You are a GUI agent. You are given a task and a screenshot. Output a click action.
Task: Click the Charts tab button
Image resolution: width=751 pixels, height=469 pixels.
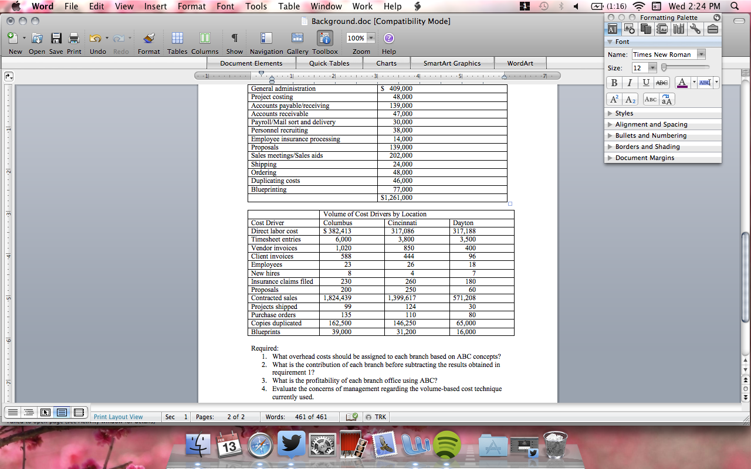(386, 63)
